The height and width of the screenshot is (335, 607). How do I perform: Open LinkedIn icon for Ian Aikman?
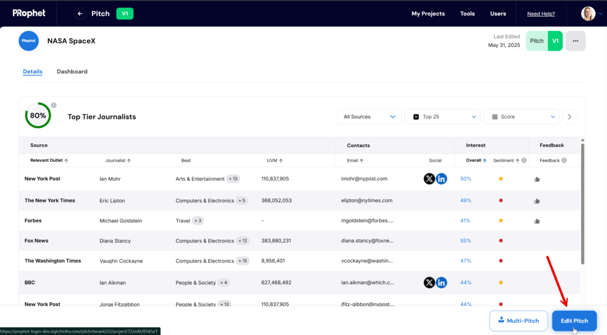pos(441,283)
